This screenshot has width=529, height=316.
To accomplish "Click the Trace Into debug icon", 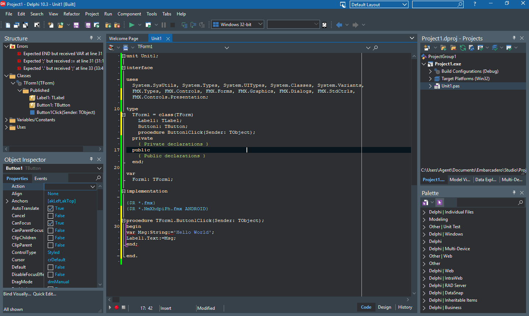I will click(184, 25).
